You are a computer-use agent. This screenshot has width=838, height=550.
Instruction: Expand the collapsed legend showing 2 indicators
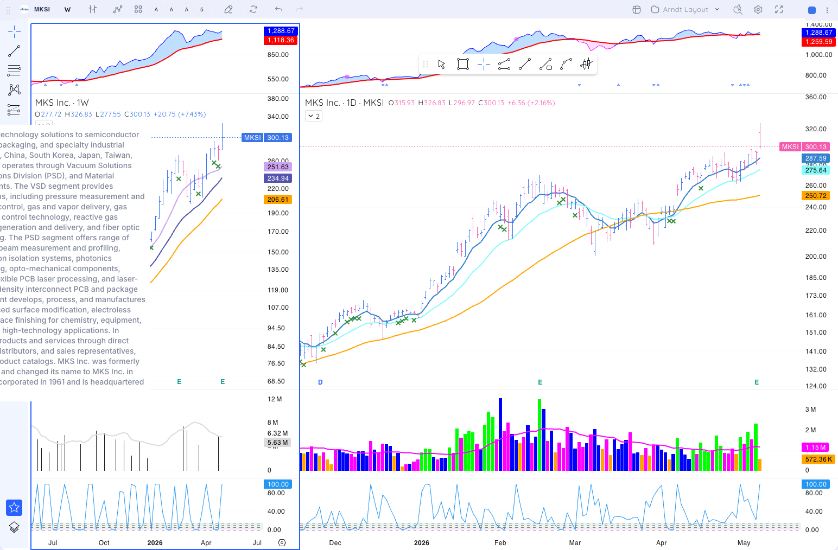314,116
